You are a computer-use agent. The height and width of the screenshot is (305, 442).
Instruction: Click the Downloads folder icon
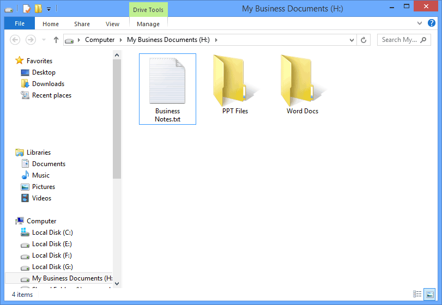[x=25, y=84]
